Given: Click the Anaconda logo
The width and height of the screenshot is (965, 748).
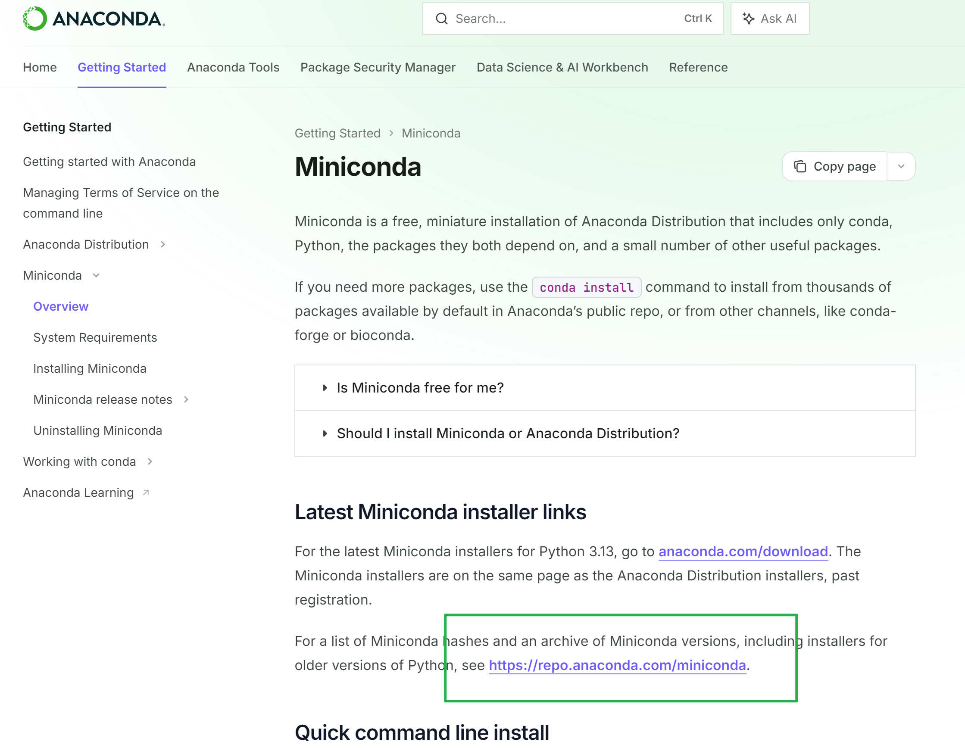Looking at the screenshot, I should (94, 19).
